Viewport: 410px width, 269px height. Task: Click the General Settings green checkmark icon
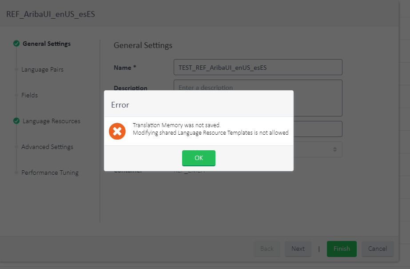(x=16, y=44)
